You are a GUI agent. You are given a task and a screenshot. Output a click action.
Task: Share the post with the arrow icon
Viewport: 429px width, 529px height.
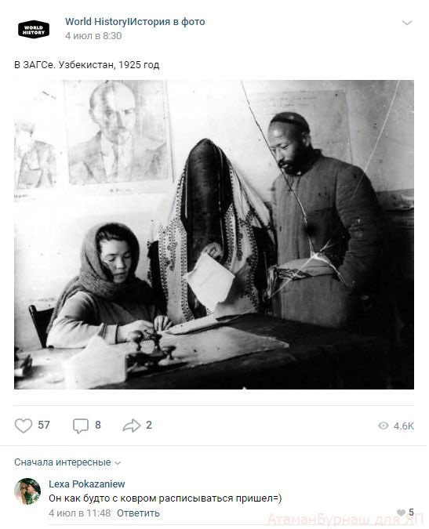(132, 426)
